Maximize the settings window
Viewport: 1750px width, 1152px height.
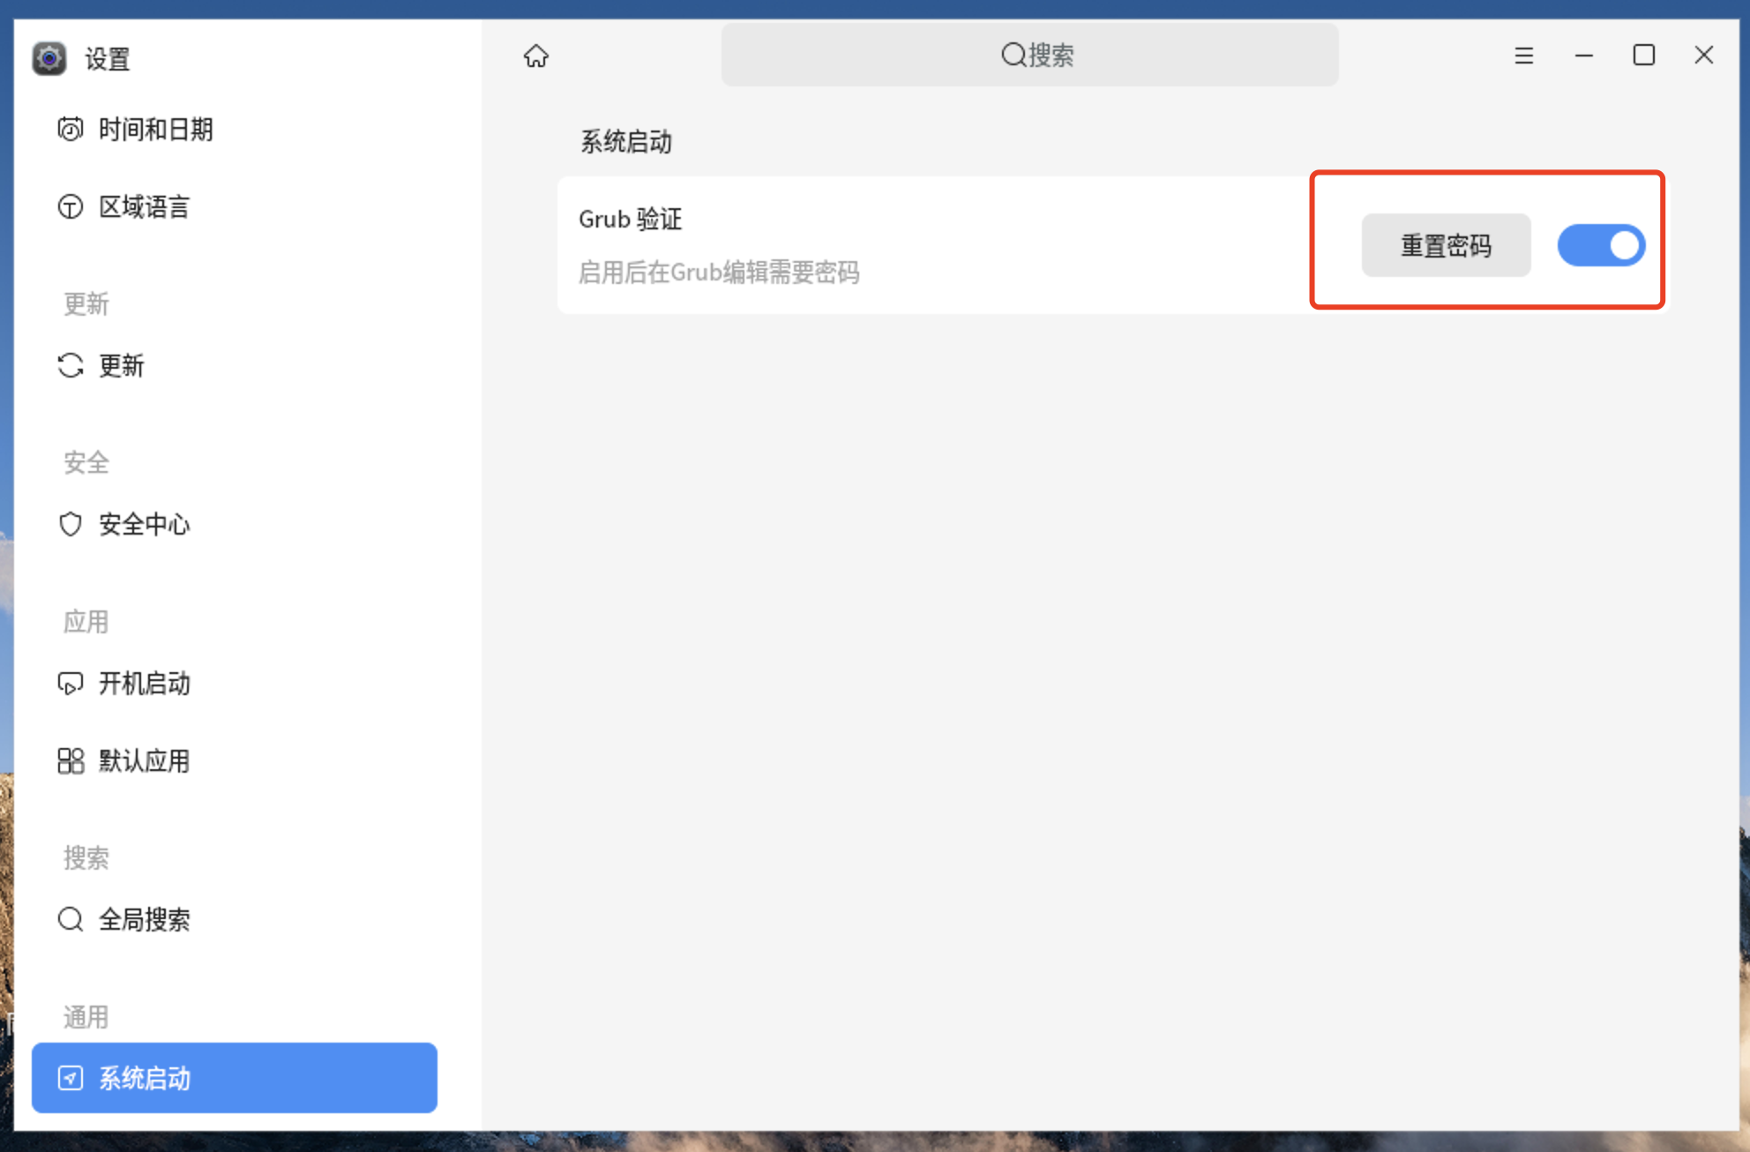[1643, 56]
